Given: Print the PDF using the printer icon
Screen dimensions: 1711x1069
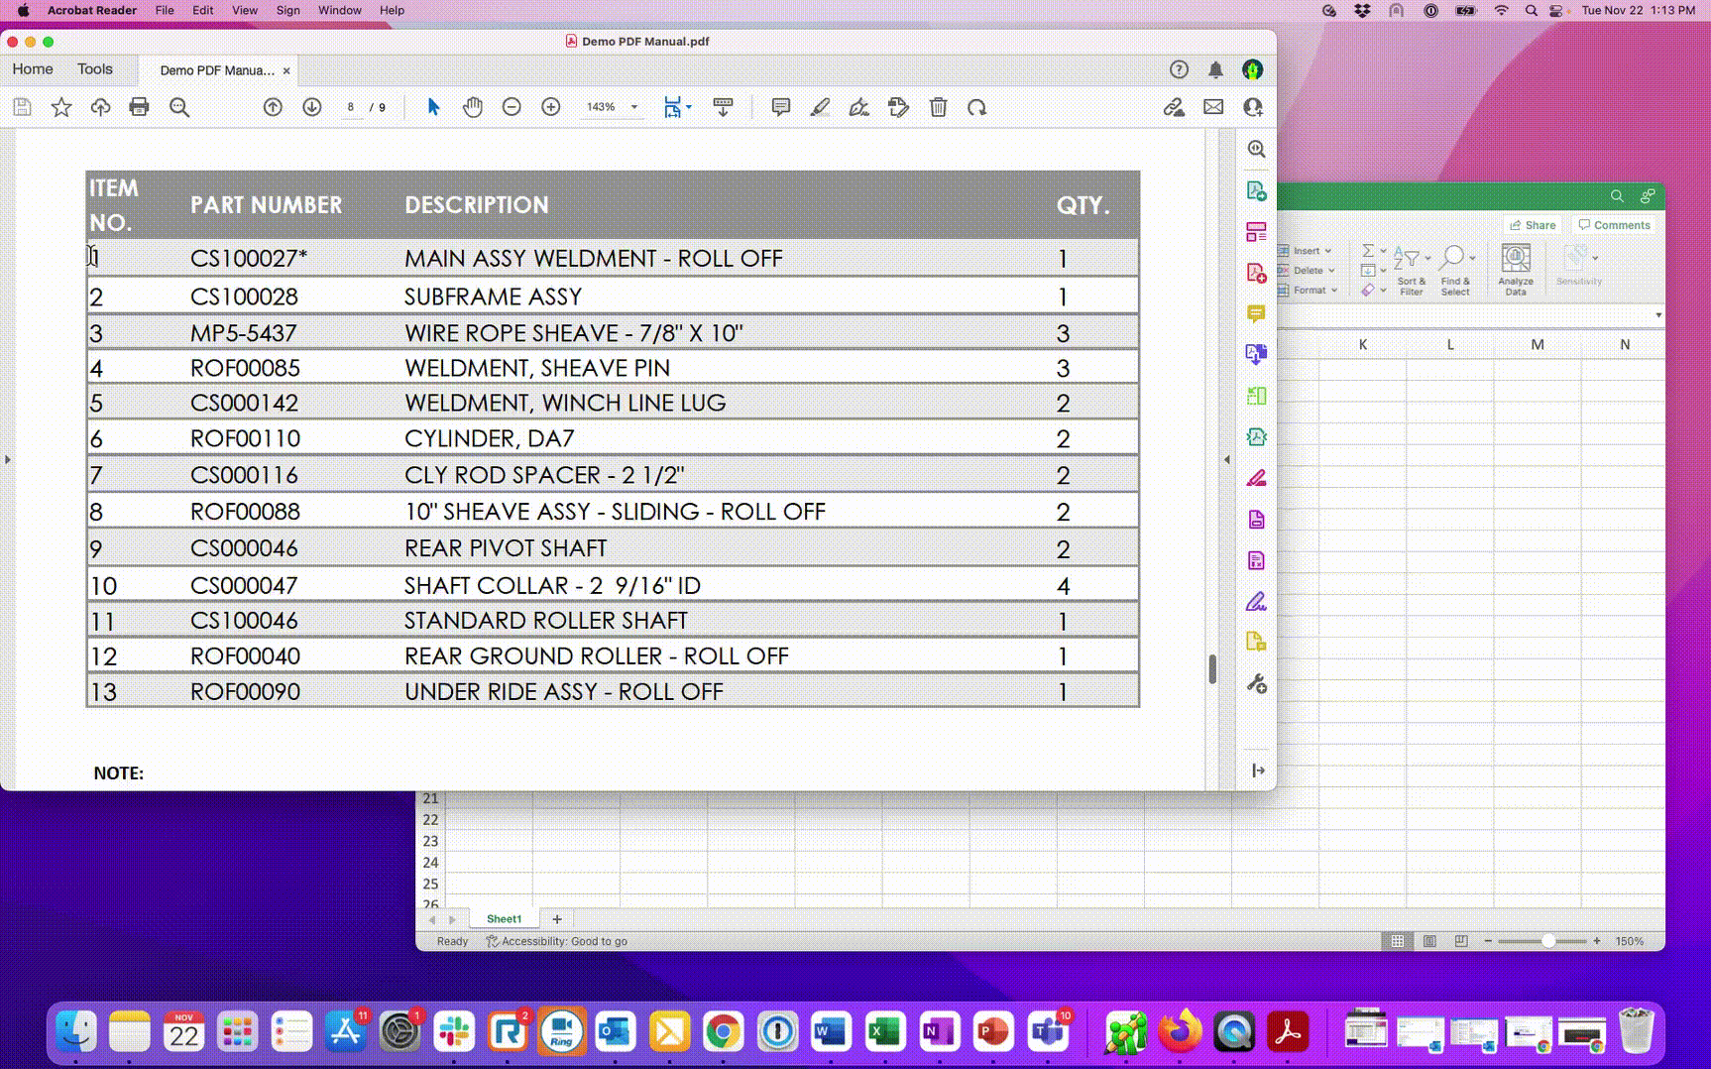Looking at the screenshot, I should pos(139,107).
